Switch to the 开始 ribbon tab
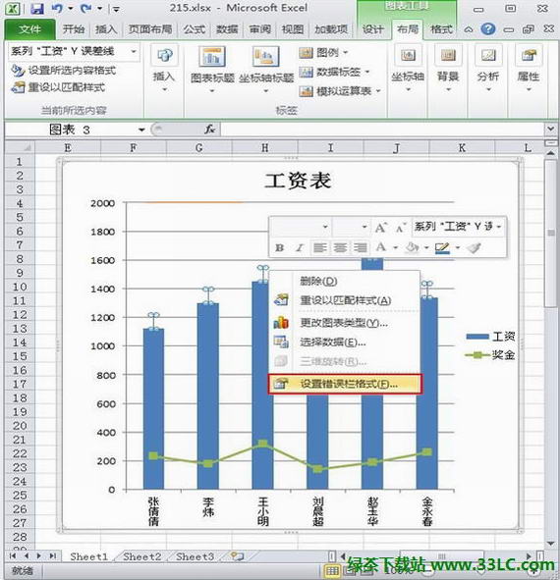 (74, 29)
